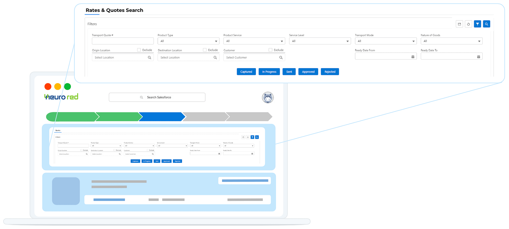Click the user avatar icon
The image size is (509, 229).
click(268, 98)
